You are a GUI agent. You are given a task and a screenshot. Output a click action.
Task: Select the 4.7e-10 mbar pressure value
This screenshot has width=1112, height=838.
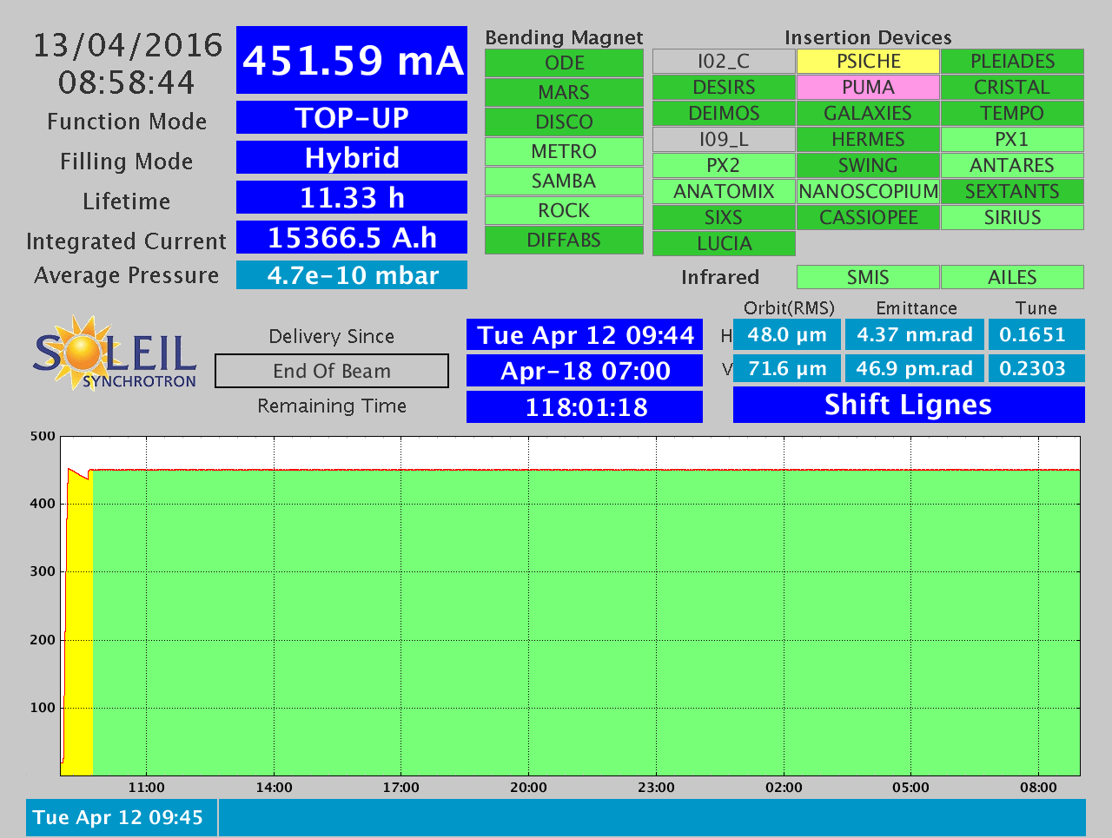pos(352,275)
